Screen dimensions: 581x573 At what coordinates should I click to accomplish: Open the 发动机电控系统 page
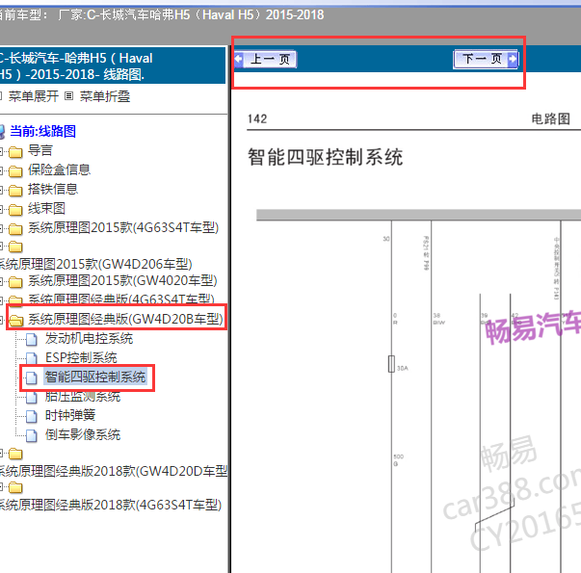point(89,338)
